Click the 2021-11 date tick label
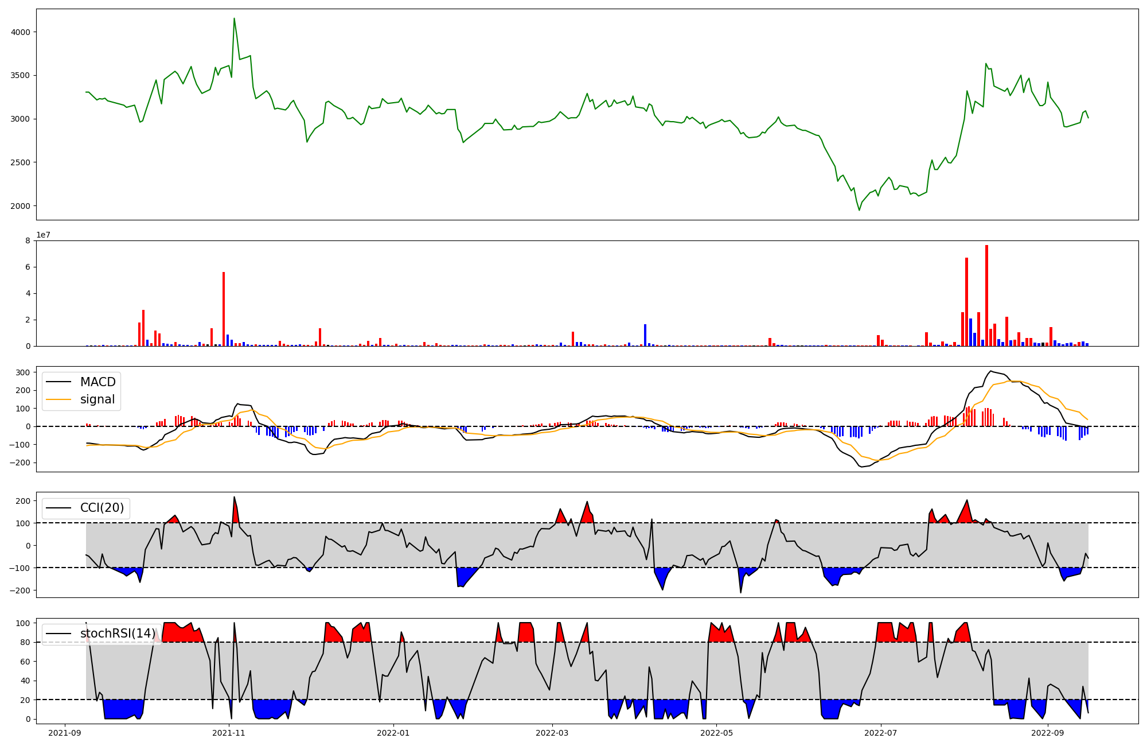This screenshot has height=746, width=1147. [x=229, y=733]
